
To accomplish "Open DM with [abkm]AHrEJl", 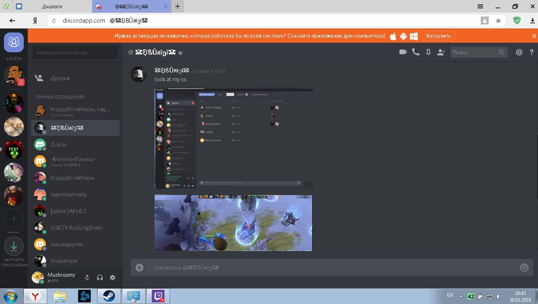I will (75, 211).
